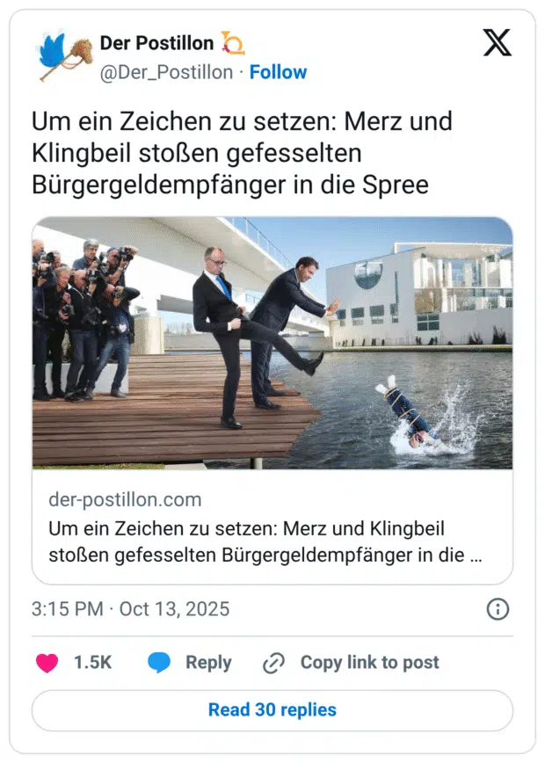Select Copy link to post
The width and height of the screenshot is (545, 763).
tap(370, 663)
